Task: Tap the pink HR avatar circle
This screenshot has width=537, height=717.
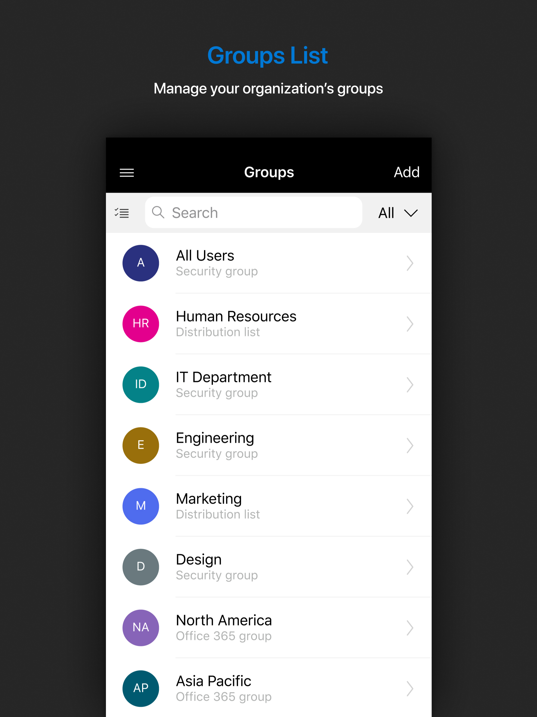Action: pos(141,324)
